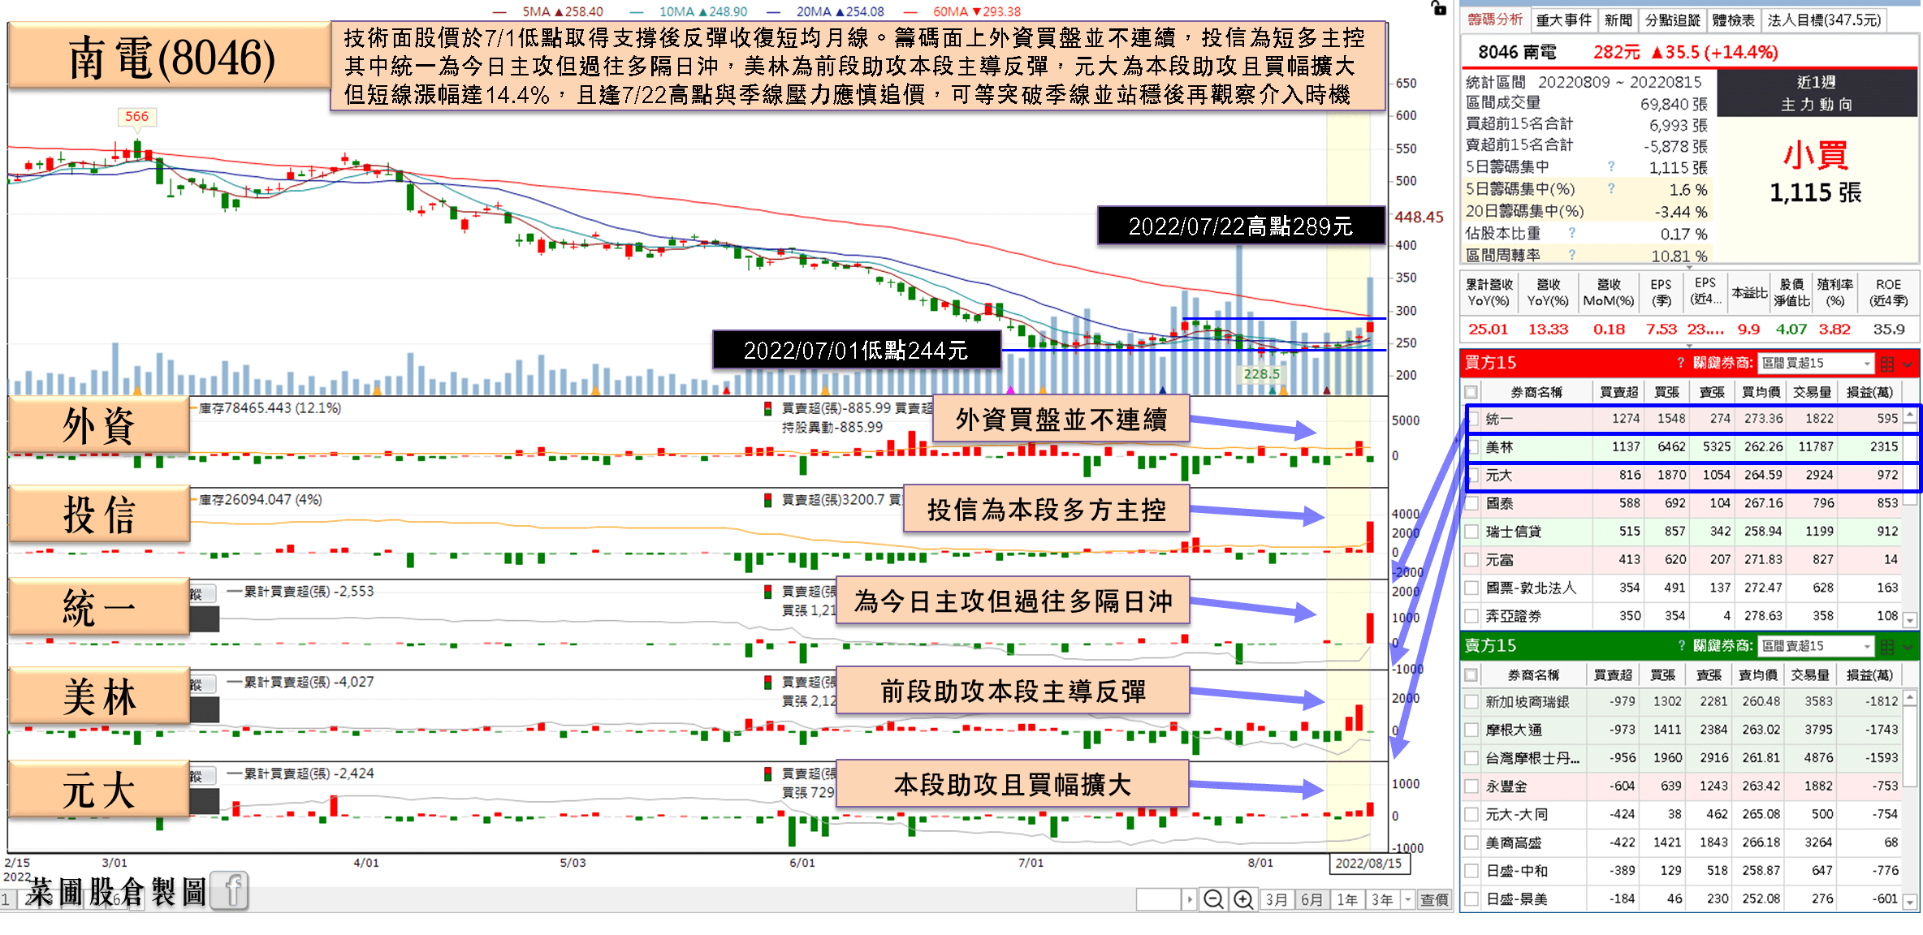The height and width of the screenshot is (935, 1923).
Task: Open the 分點追蹤 tab
Action: [1672, 20]
